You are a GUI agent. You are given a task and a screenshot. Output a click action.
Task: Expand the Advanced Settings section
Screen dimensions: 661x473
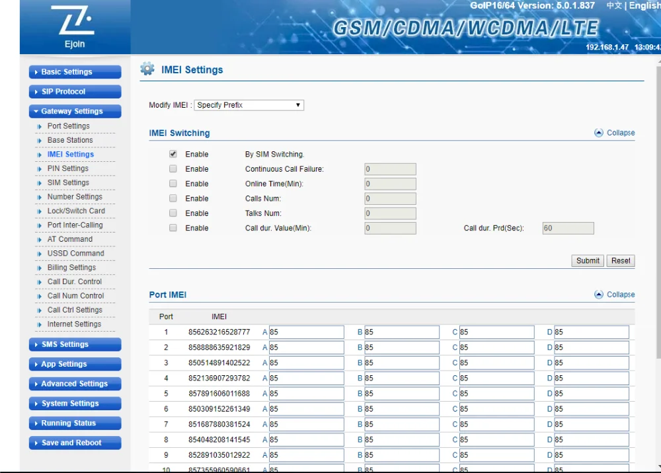[75, 384]
